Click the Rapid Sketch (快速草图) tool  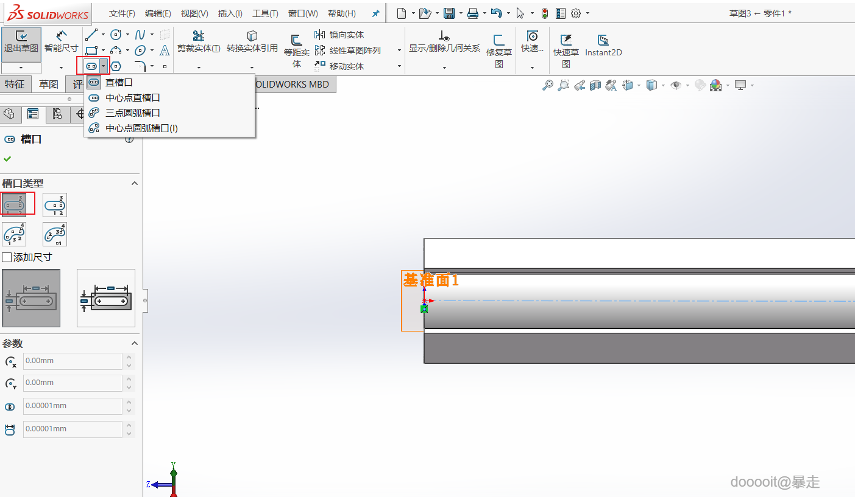566,51
